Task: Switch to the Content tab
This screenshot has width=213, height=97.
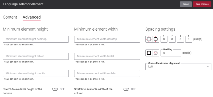Action: 10,17
